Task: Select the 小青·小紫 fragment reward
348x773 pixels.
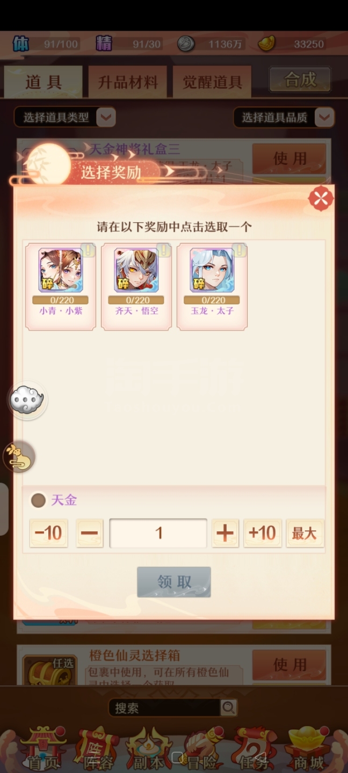Action: pos(61,287)
